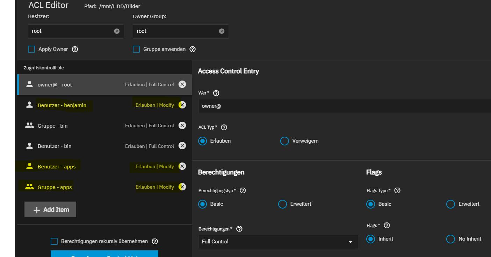The height and width of the screenshot is (257, 491).
Task: Remove the owner@ - root ACL entry
Action: [x=182, y=84]
